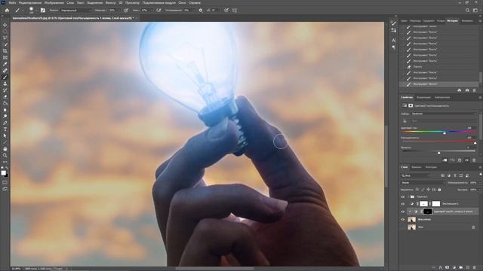Select the Clone Stamp tool
This screenshot has height=271, width=483.
(5, 84)
